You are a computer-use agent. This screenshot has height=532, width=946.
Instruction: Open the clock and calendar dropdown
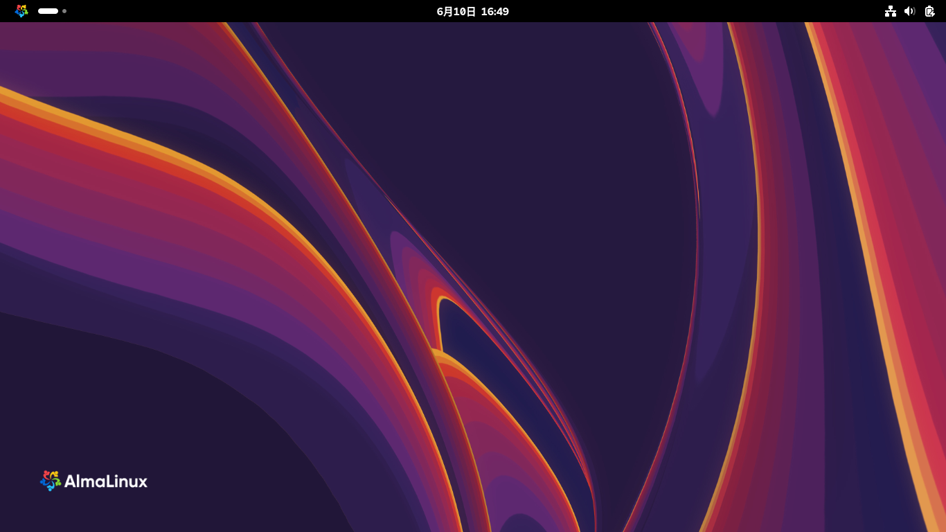pyautogui.click(x=472, y=11)
